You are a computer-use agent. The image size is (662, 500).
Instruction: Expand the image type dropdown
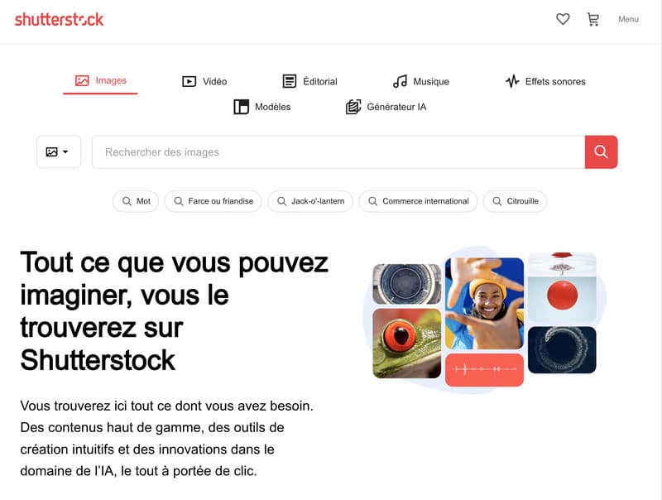pos(58,151)
